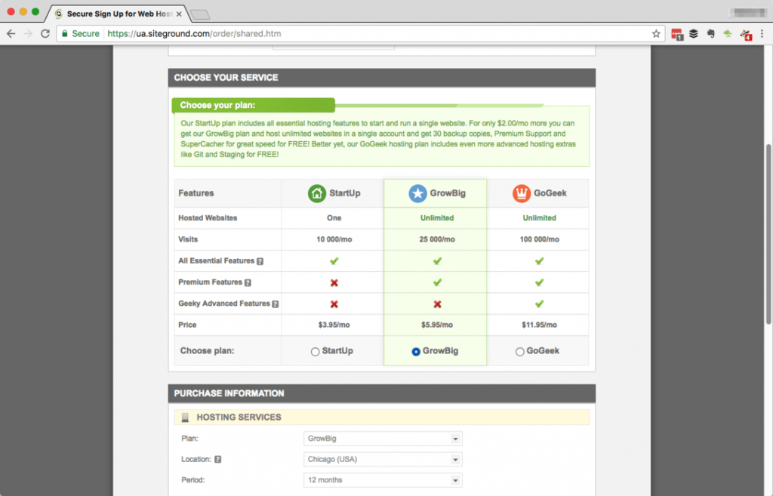Click the Hosting Services server icon

coord(186,417)
